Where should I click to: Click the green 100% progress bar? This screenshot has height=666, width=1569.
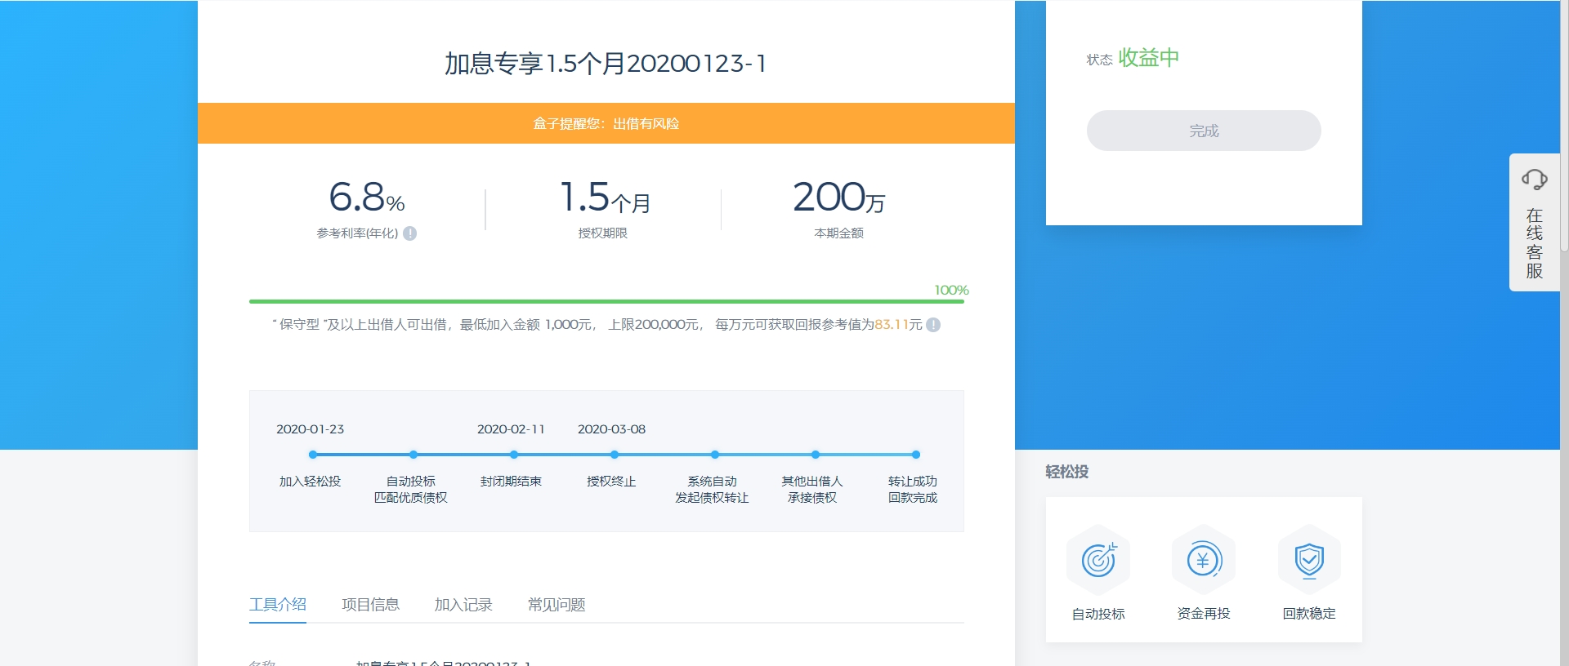point(606,301)
